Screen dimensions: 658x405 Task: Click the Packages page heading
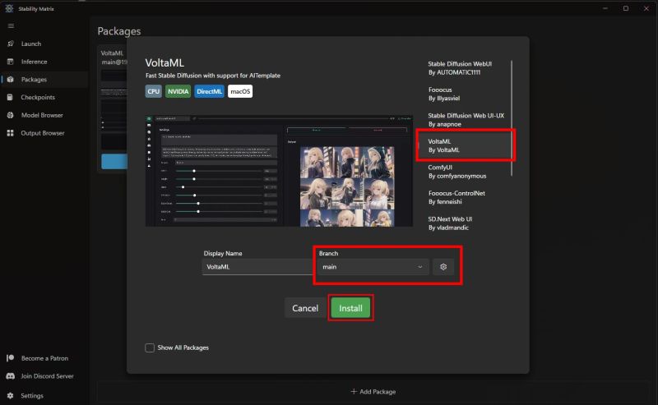pyautogui.click(x=119, y=31)
